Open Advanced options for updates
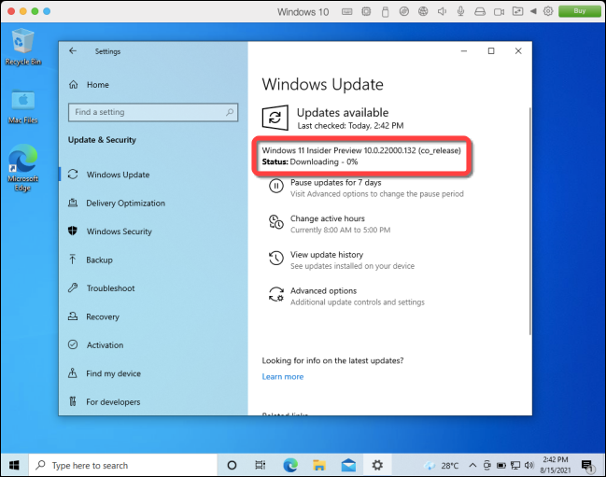 tap(323, 291)
